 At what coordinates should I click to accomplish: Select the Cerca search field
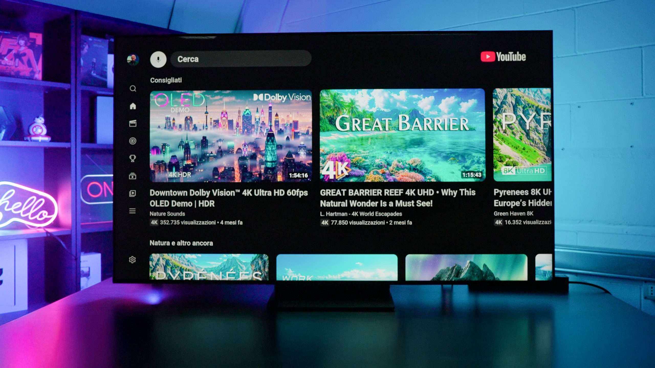241,59
